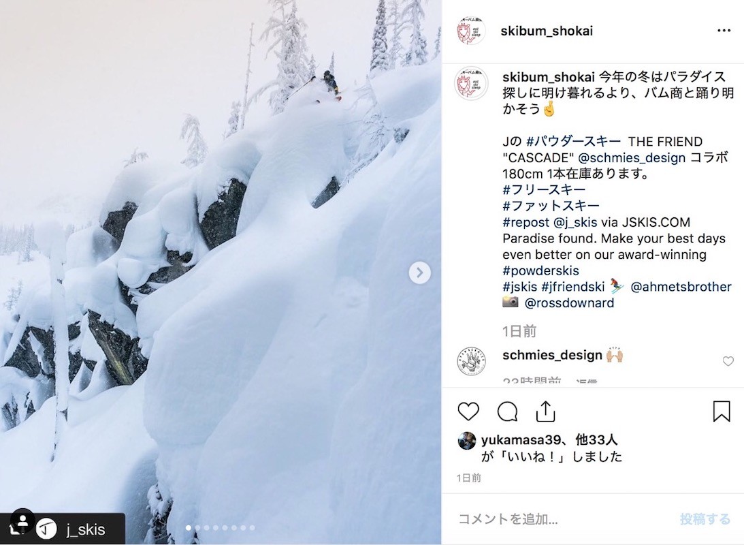Like the post with heart icon
The width and height of the screenshot is (744, 545).
point(468,411)
